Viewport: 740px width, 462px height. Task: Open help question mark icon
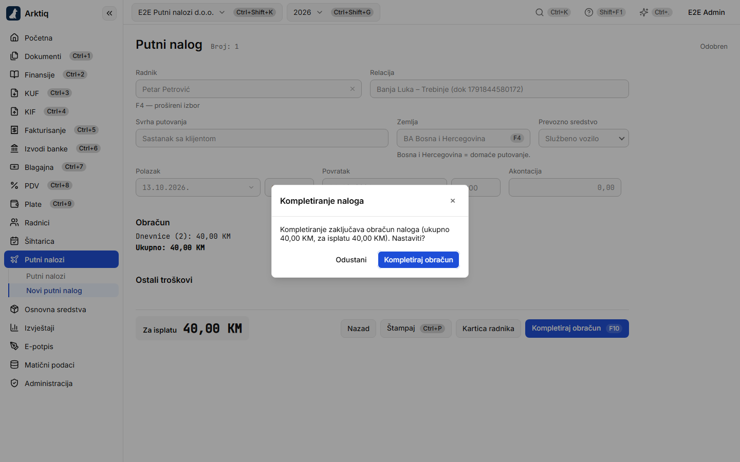[x=589, y=12]
